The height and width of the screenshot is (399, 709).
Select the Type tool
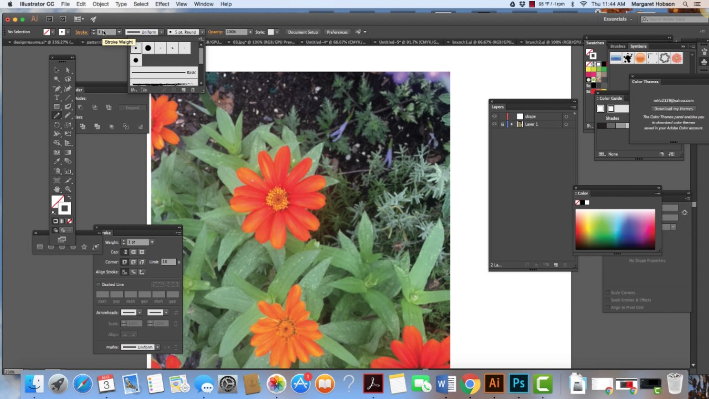[56, 98]
